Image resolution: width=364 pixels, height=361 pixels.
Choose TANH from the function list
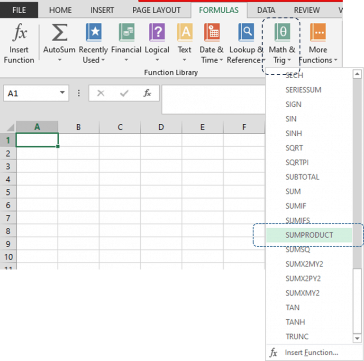pos(309,322)
